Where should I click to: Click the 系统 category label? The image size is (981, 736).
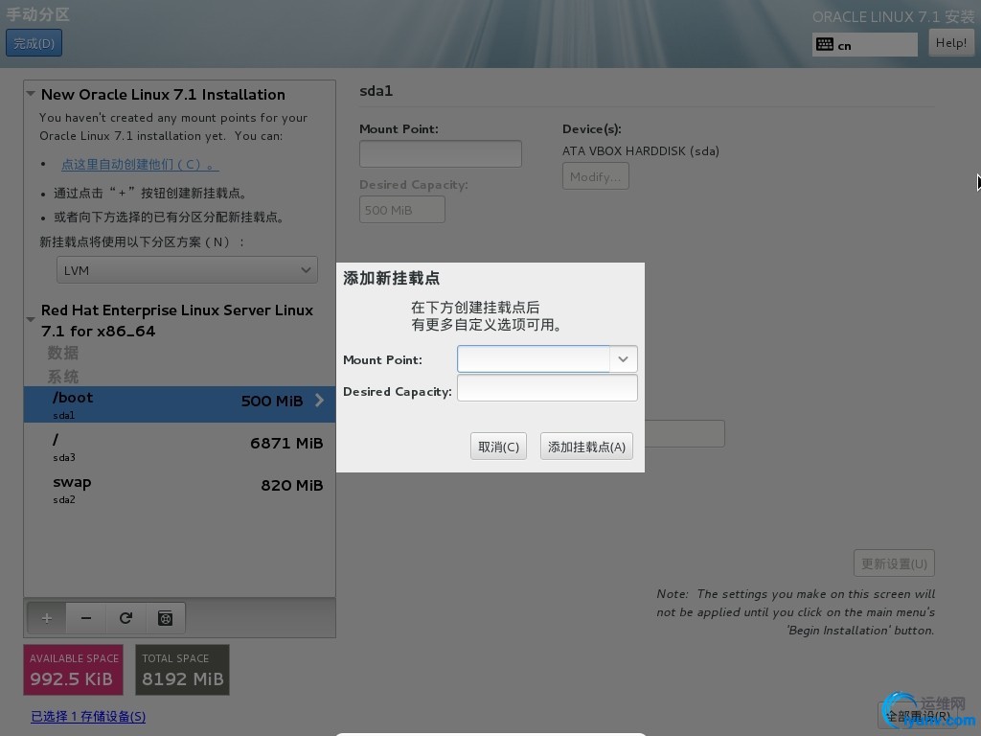[x=63, y=377]
